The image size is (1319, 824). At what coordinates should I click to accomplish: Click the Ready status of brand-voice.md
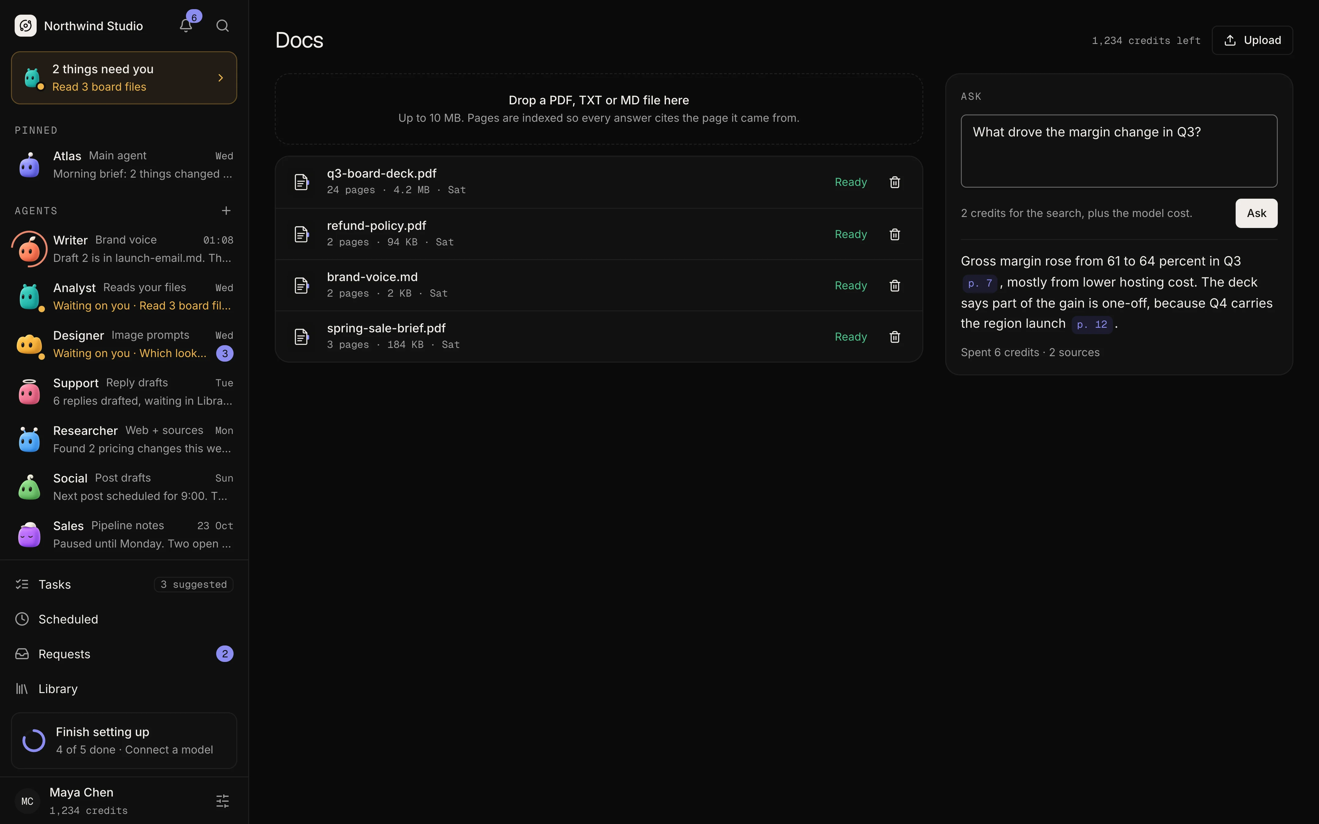click(x=851, y=286)
